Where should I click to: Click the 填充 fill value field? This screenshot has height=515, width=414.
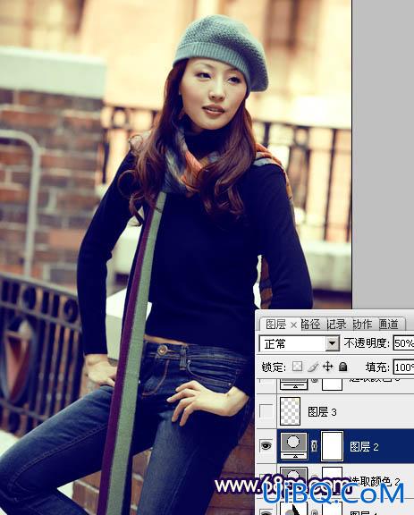[404, 367]
